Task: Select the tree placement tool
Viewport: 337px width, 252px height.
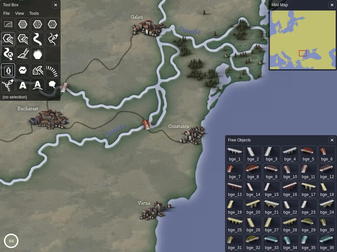Action: (8, 70)
